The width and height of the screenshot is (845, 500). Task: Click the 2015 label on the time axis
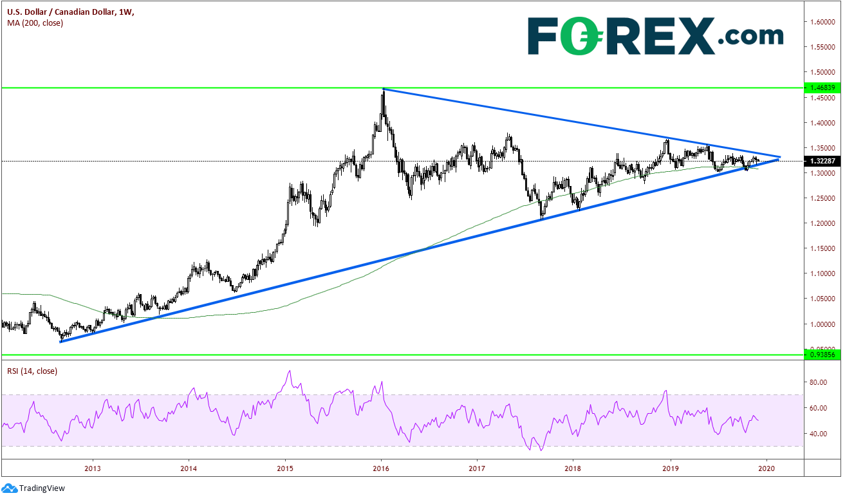[x=286, y=468]
